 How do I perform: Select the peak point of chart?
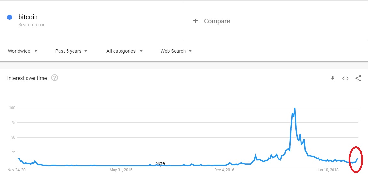294,108
